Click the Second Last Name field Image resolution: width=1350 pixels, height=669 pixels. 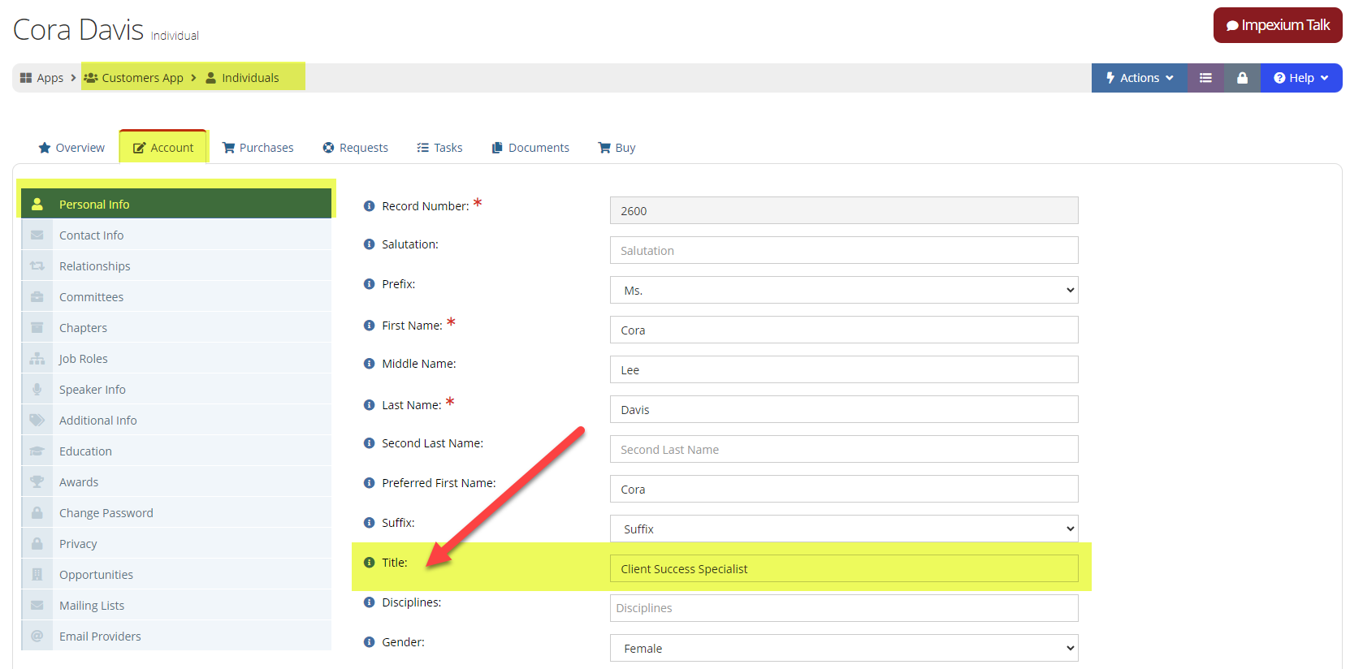pos(844,449)
